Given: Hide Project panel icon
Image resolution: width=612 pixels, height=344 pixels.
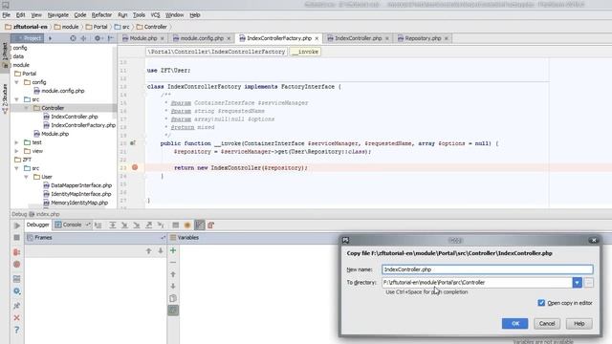Looking at the screenshot, I should pos(111,38).
